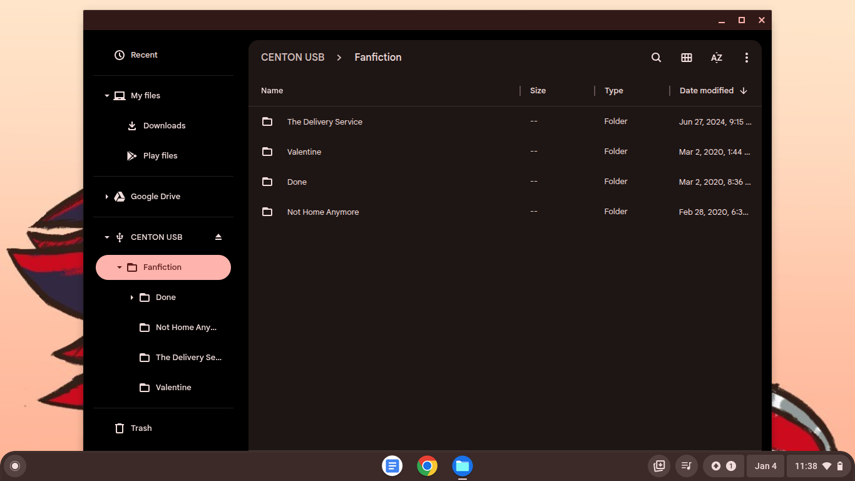The image size is (855, 481).
Task: Open Recent in the sidebar
Action: point(144,55)
